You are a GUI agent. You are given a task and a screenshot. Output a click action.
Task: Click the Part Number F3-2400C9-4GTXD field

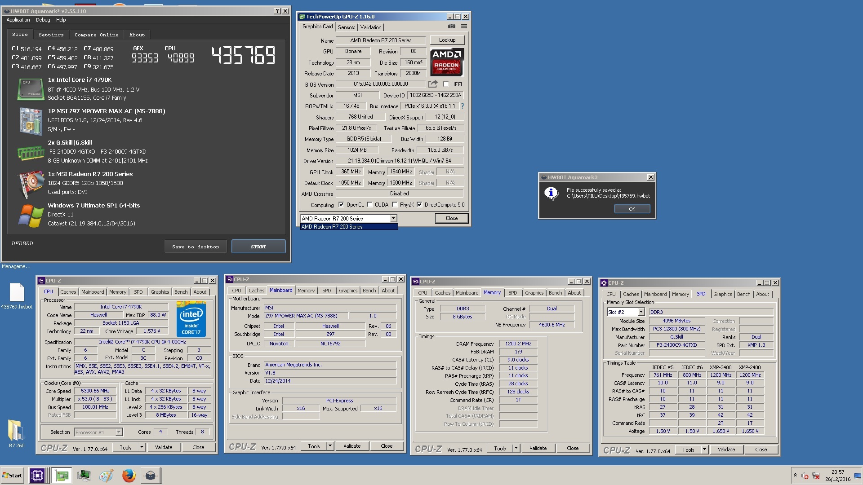(676, 345)
